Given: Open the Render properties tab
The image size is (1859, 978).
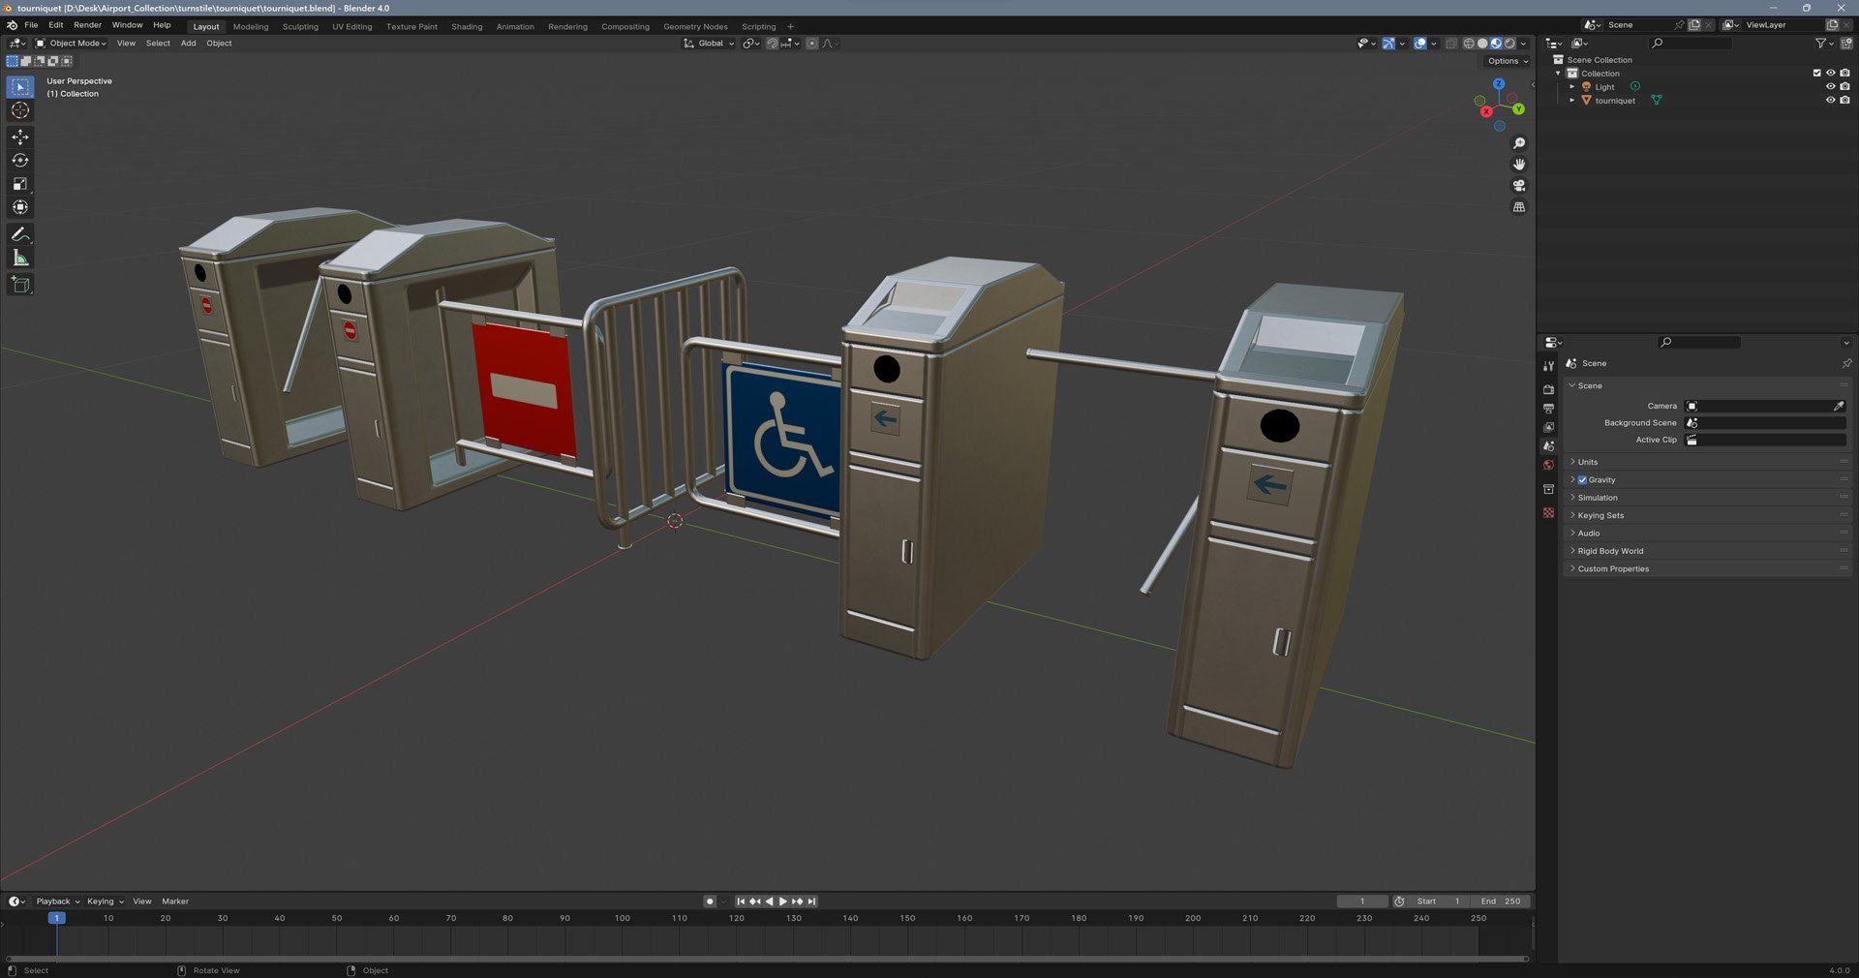Looking at the screenshot, I should 1548,389.
